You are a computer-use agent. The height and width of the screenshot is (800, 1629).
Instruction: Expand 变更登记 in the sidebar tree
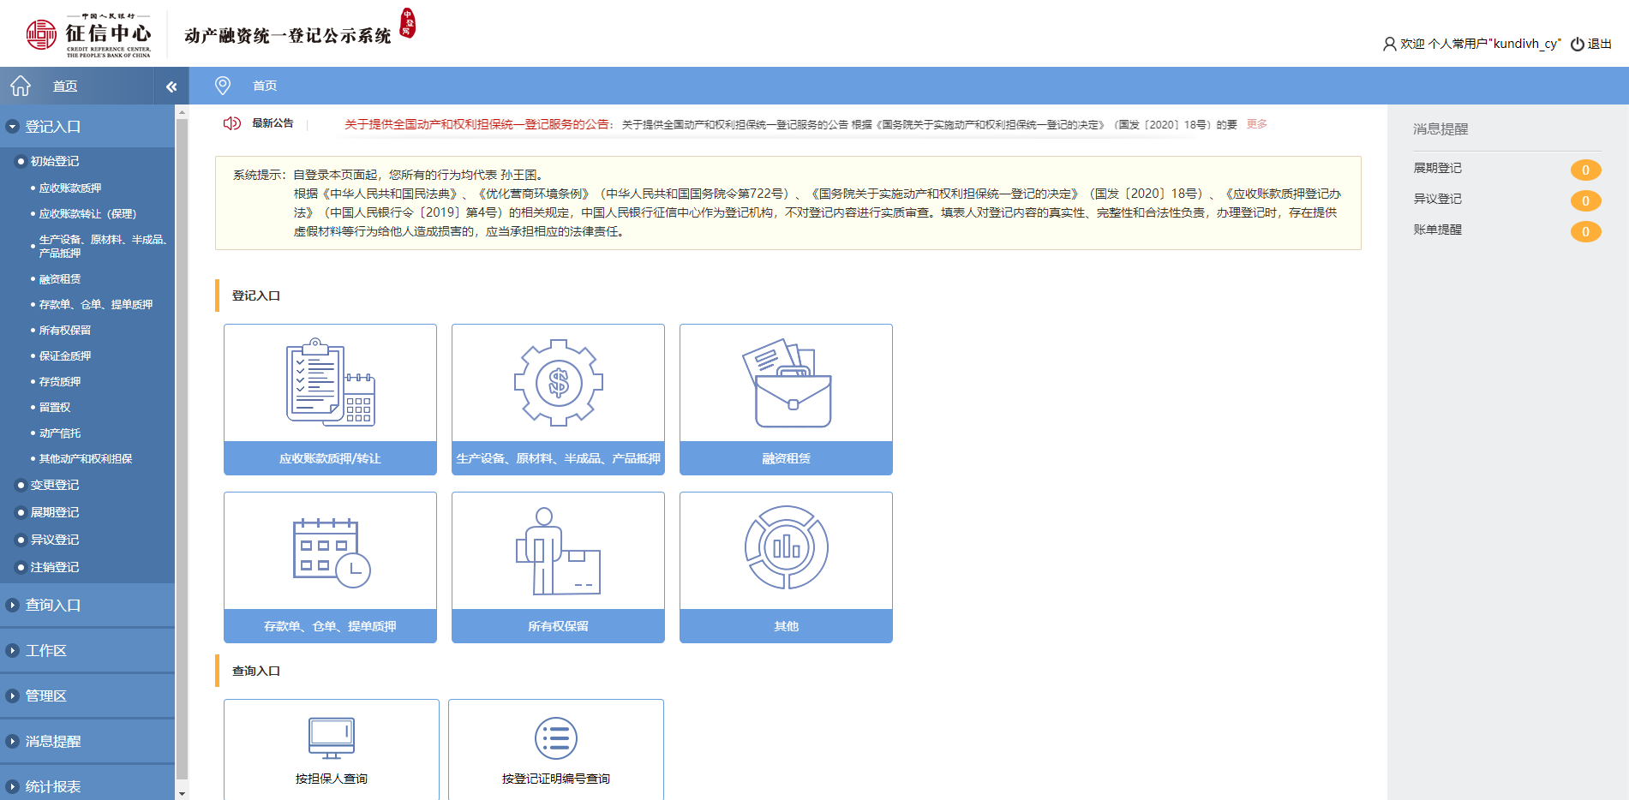tap(21, 485)
